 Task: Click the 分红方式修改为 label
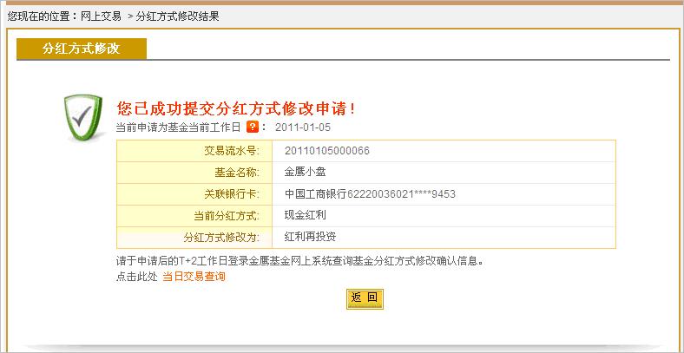pos(221,238)
